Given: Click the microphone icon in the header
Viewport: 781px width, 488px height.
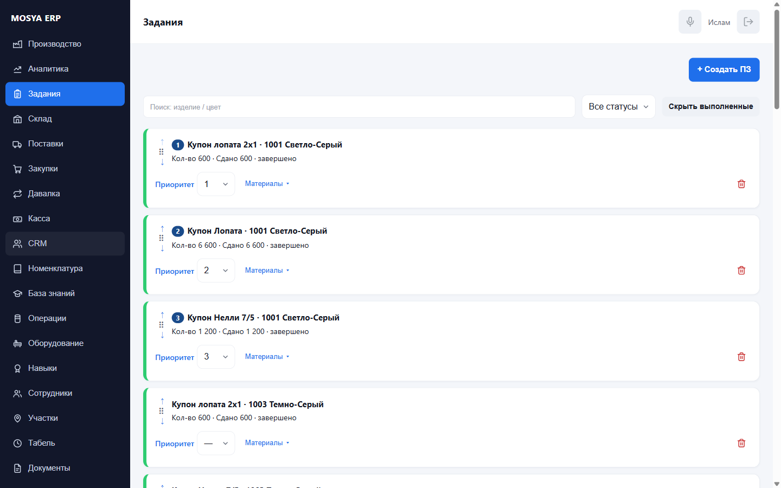Looking at the screenshot, I should click(x=690, y=22).
